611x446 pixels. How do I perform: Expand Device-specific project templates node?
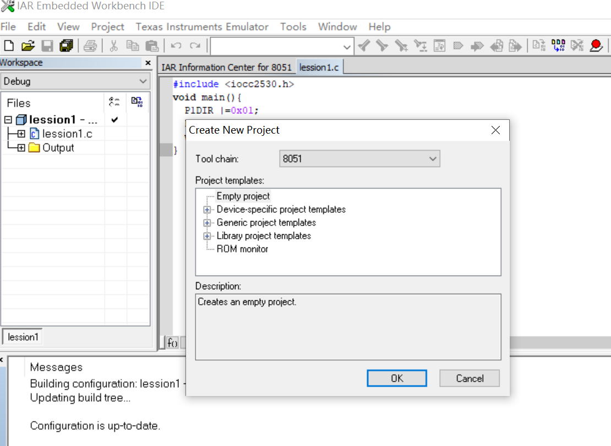[207, 210]
